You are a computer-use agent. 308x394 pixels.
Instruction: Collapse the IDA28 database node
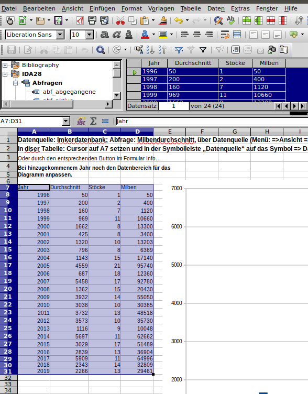point(5,74)
